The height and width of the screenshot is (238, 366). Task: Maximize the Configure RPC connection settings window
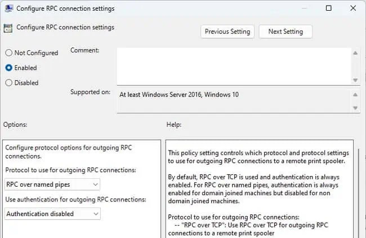[x=328, y=8]
